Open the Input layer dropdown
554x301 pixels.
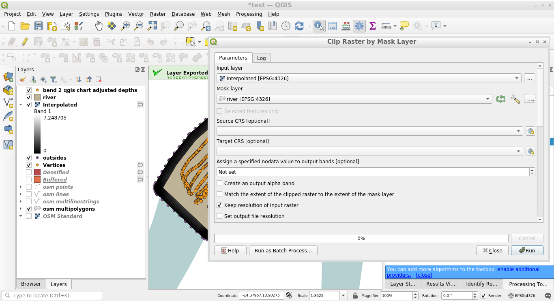369,78
